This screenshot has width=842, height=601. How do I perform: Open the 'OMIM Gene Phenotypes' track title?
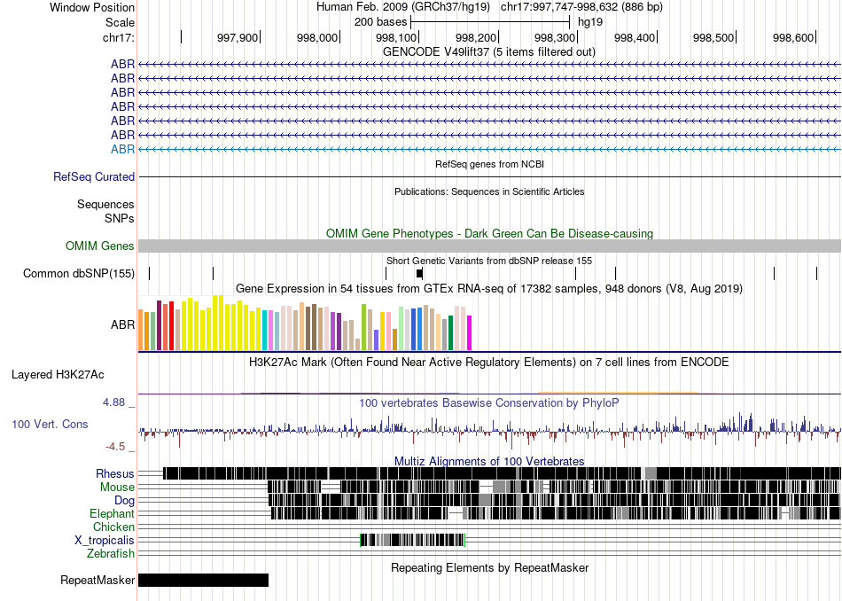489,234
